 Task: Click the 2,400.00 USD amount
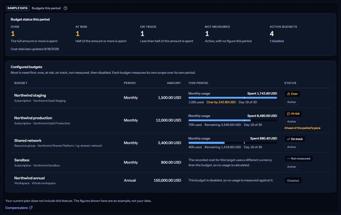(170, 143)
